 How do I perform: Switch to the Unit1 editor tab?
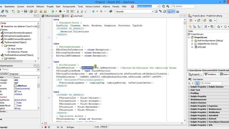tap(65, 16)
